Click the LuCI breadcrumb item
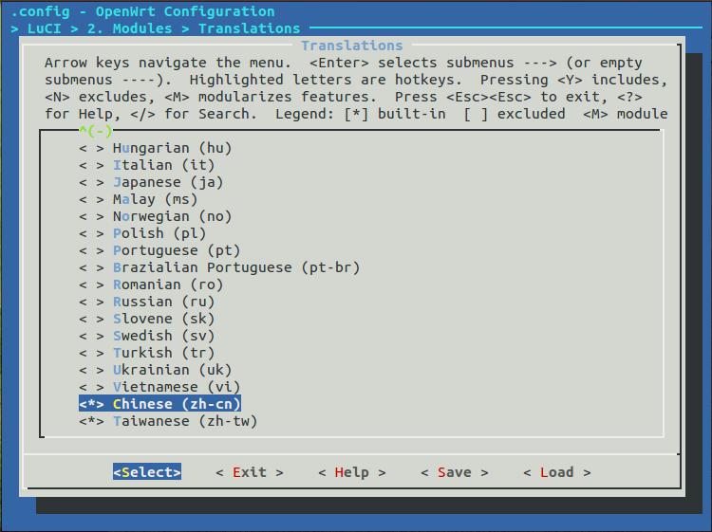The image size is (712, 532). point(44,28)
